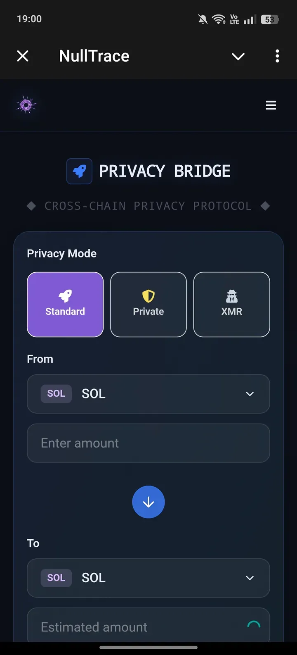Click the Enter amount input field
This screenshot has height=655, width=297.
(x=148, y=443)
